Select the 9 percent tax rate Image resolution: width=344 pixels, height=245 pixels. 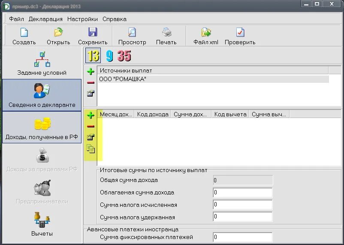pos(109,56)
